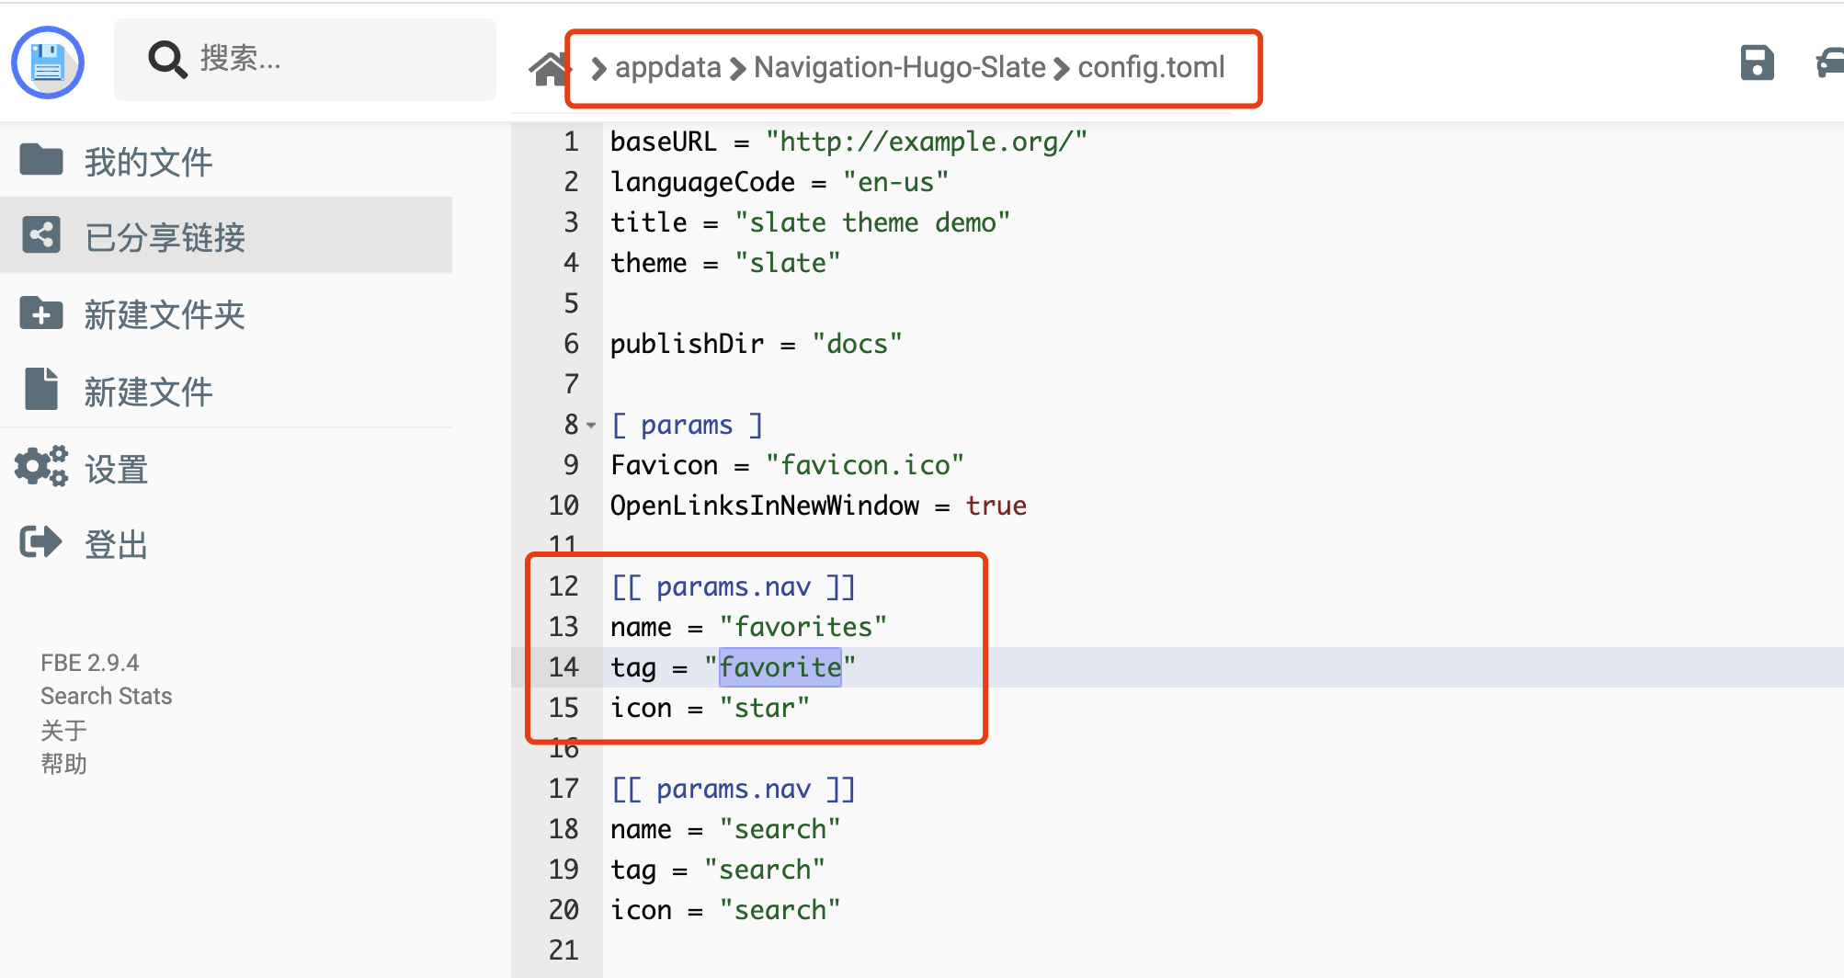The image size is (1844, 978).
Task: Open the 帮助 (Help) link
Action: coord(63,764)
